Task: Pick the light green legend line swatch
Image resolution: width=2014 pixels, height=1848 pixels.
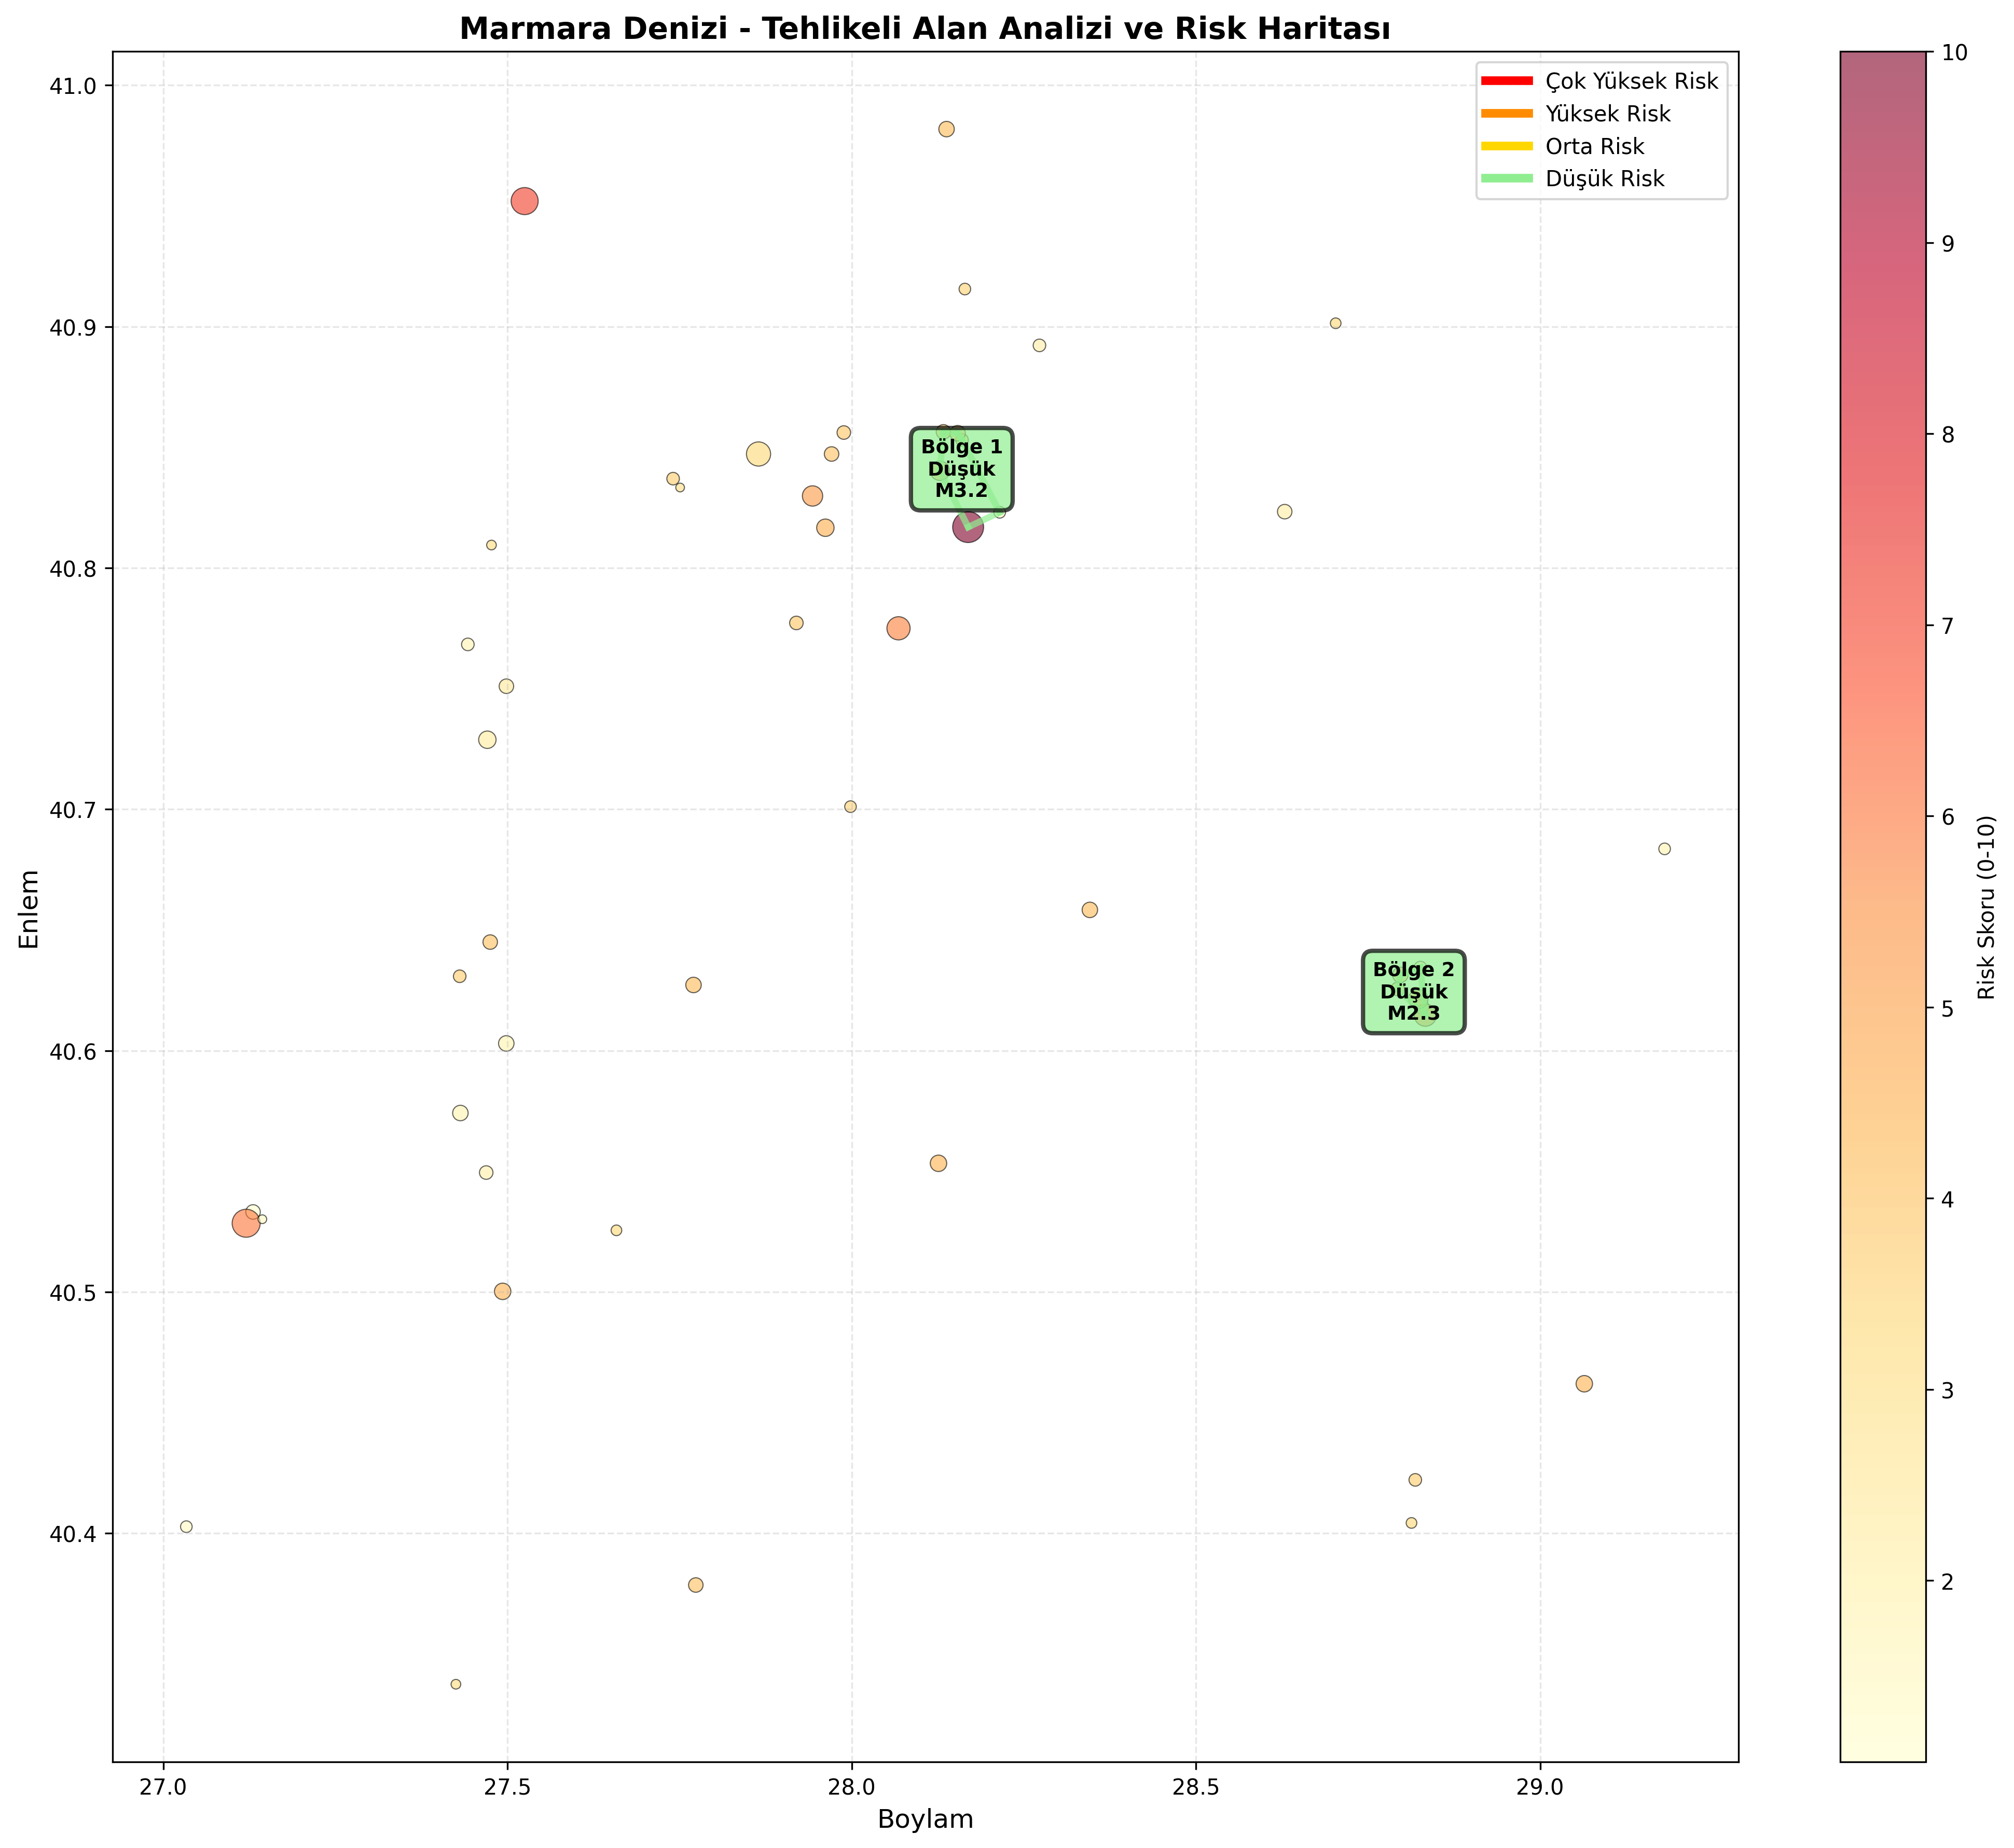Action: coord(1506,178)
